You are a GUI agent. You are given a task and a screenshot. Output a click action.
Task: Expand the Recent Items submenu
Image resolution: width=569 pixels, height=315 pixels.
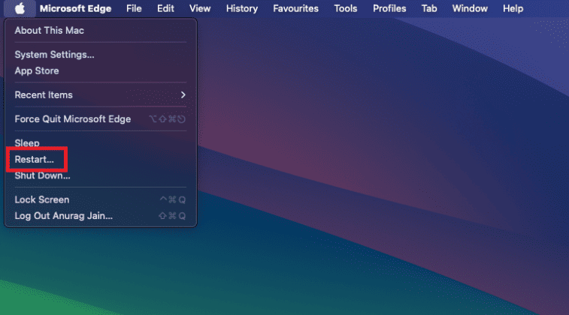tap(44, 95)
